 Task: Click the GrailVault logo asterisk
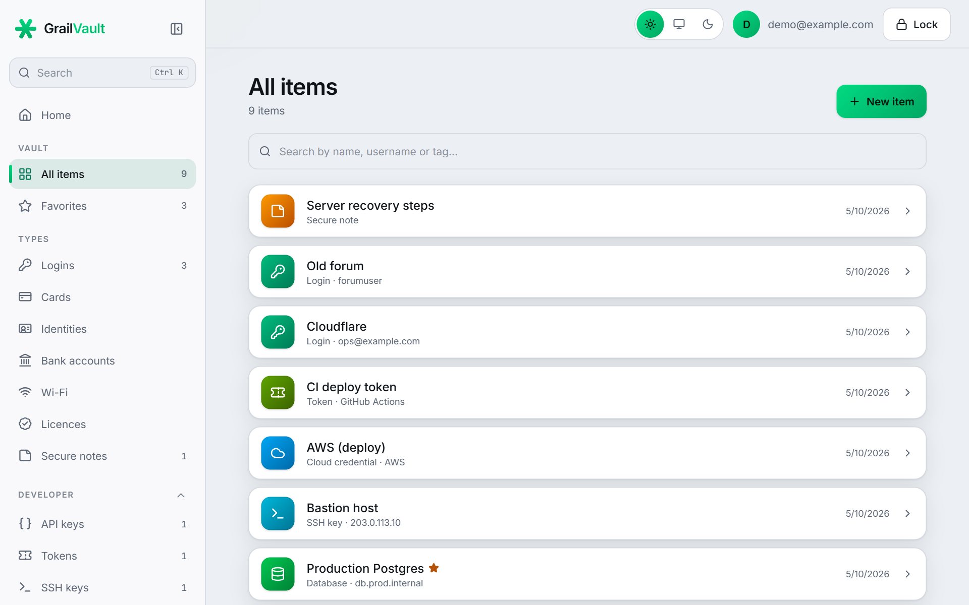click(26, 29)
